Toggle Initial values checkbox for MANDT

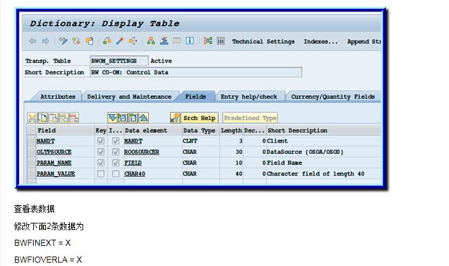(x=116, y=140)
